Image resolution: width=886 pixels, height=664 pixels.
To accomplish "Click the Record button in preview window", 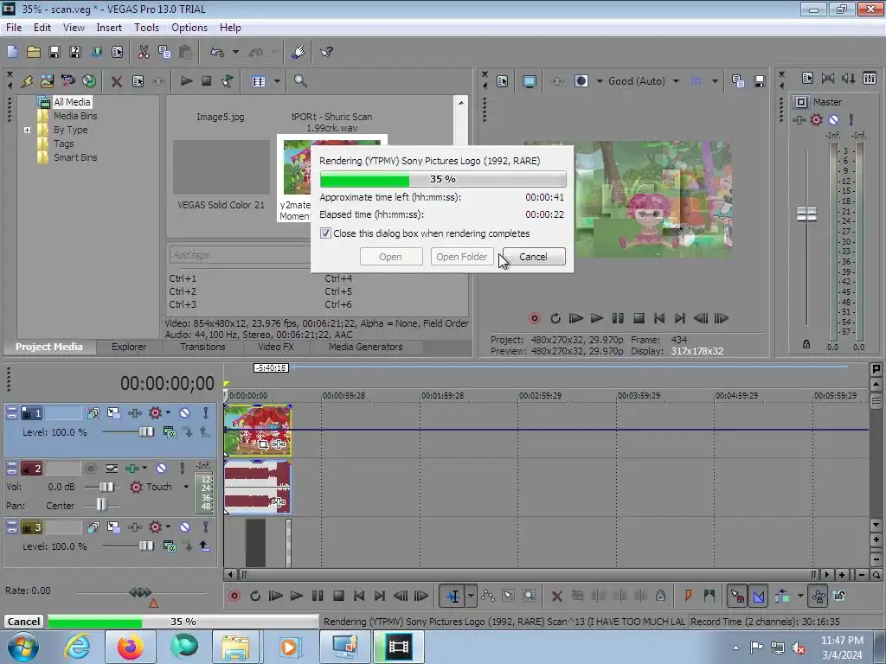I will (x=534, y=318).
